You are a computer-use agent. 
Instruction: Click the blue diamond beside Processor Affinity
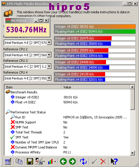click(x=13, y=152)
